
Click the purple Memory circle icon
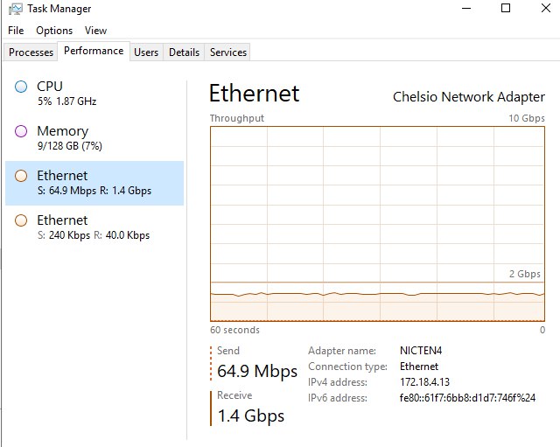22,131
